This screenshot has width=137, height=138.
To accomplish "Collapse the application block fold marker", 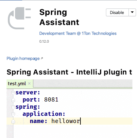I will coord(13,114).
